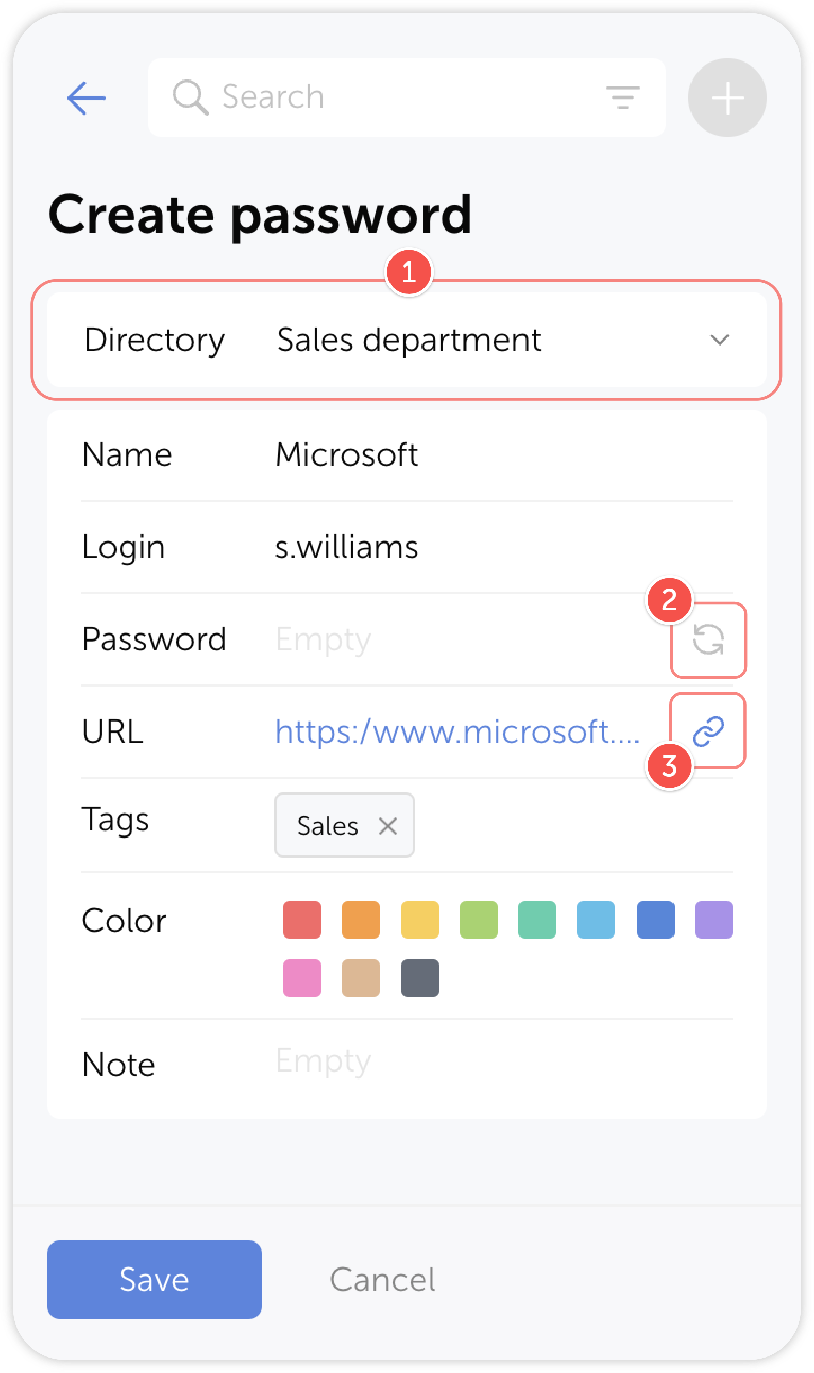The height and width of the screenshot is (1373, 814).
Task: Pick the teal color swatch
Action: pyautogui.click(x=537, y=920)
